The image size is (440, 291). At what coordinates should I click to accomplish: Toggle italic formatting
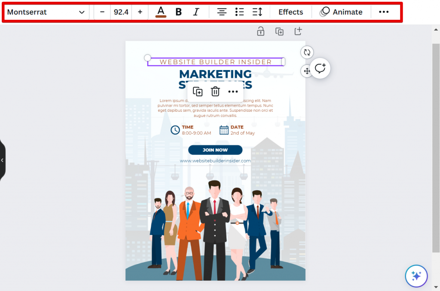(x=196, y=12)
